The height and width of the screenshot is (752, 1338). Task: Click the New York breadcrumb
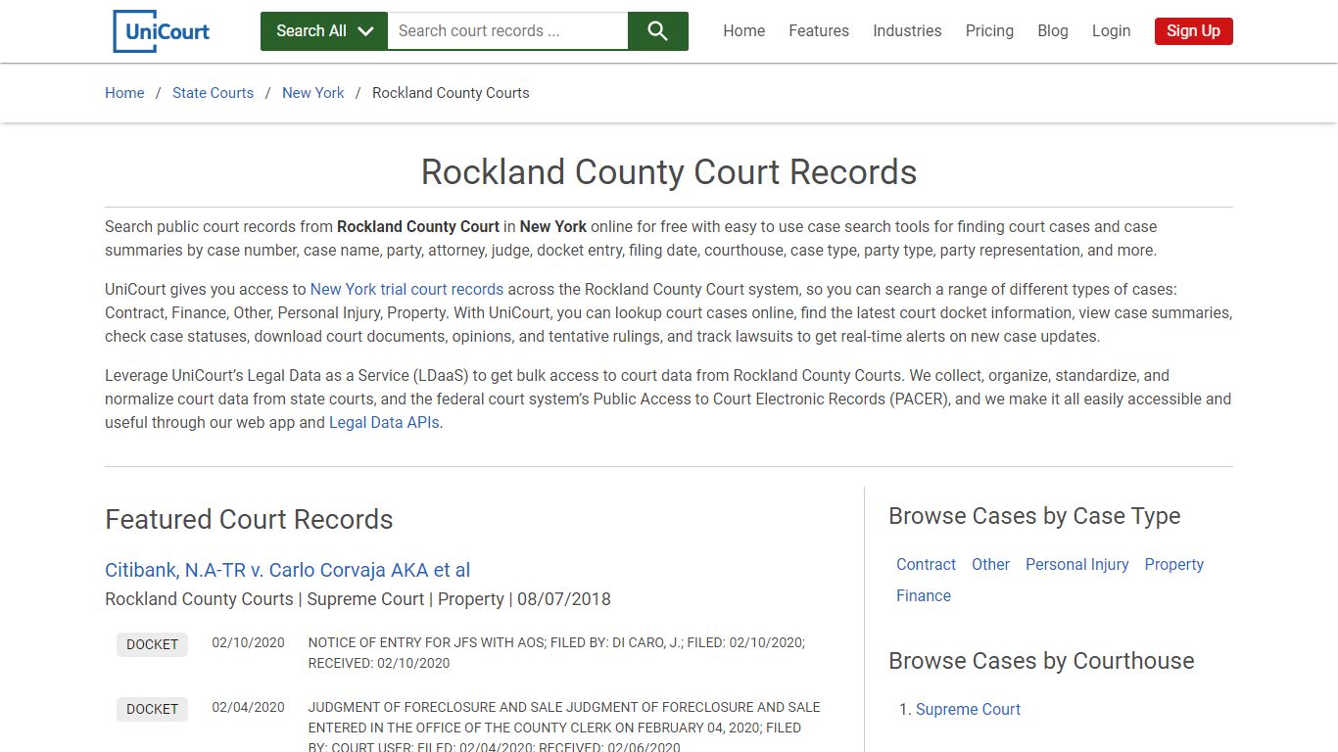click(313, 93)
